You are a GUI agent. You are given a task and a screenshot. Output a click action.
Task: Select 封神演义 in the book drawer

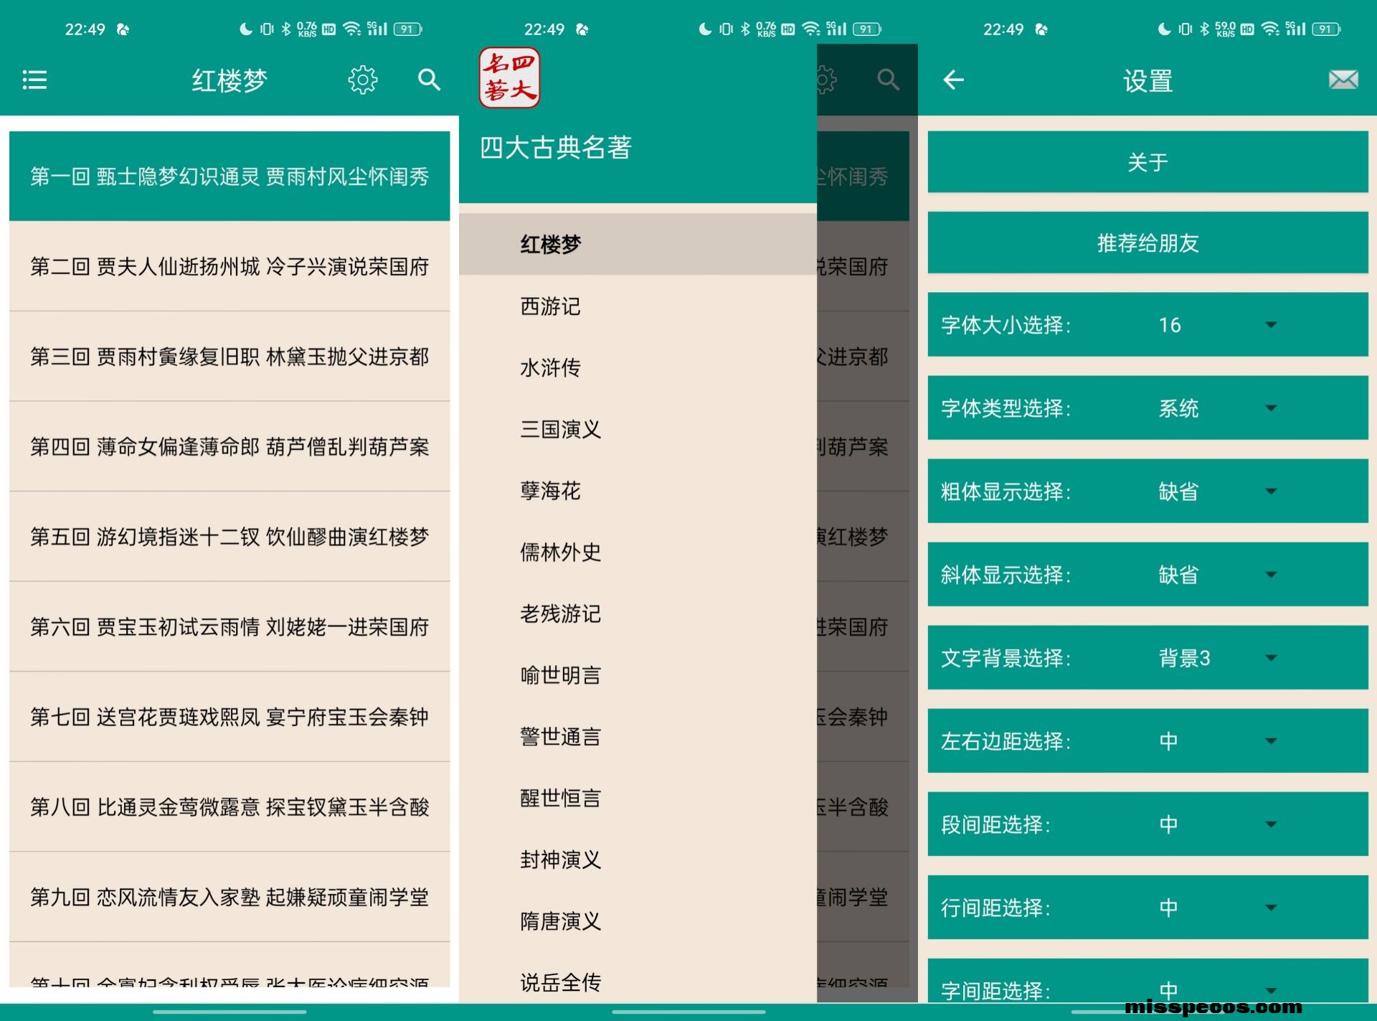[638, 860]
